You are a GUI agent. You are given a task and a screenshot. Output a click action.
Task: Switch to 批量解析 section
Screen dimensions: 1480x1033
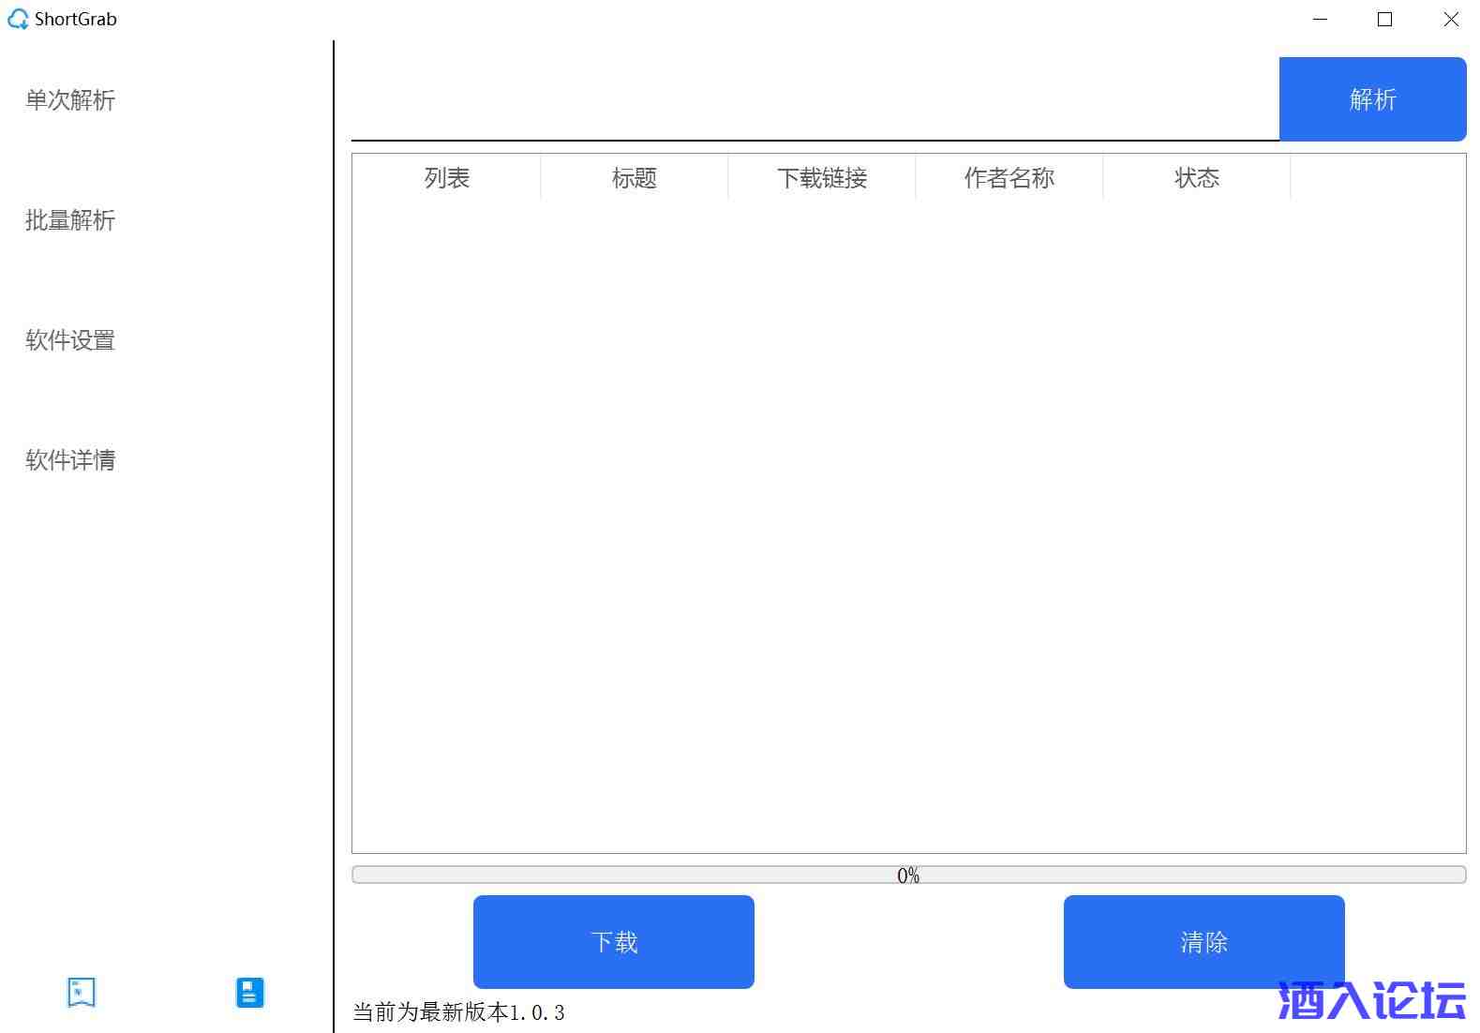(70, 220)
